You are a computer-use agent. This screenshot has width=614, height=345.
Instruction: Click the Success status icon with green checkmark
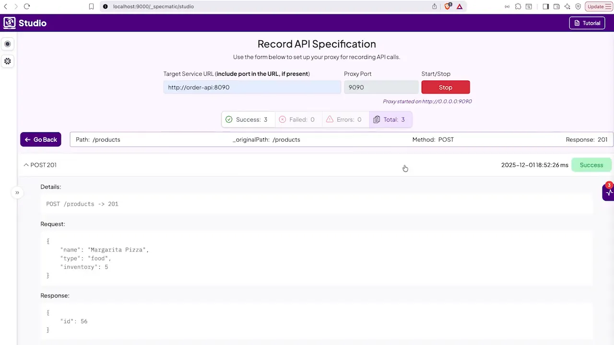tap(229, 119)
